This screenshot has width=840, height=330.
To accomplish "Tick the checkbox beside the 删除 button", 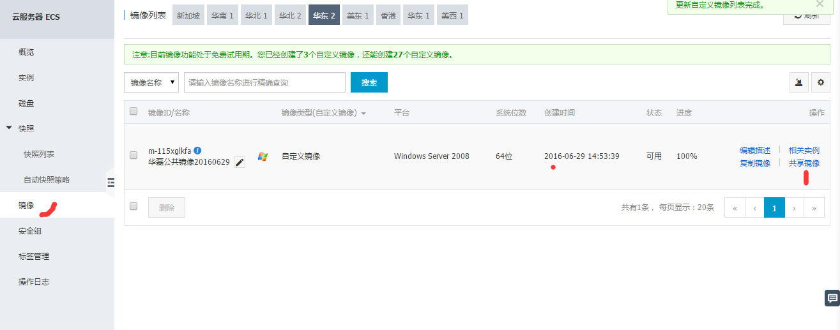I will [x=134, y=206].
